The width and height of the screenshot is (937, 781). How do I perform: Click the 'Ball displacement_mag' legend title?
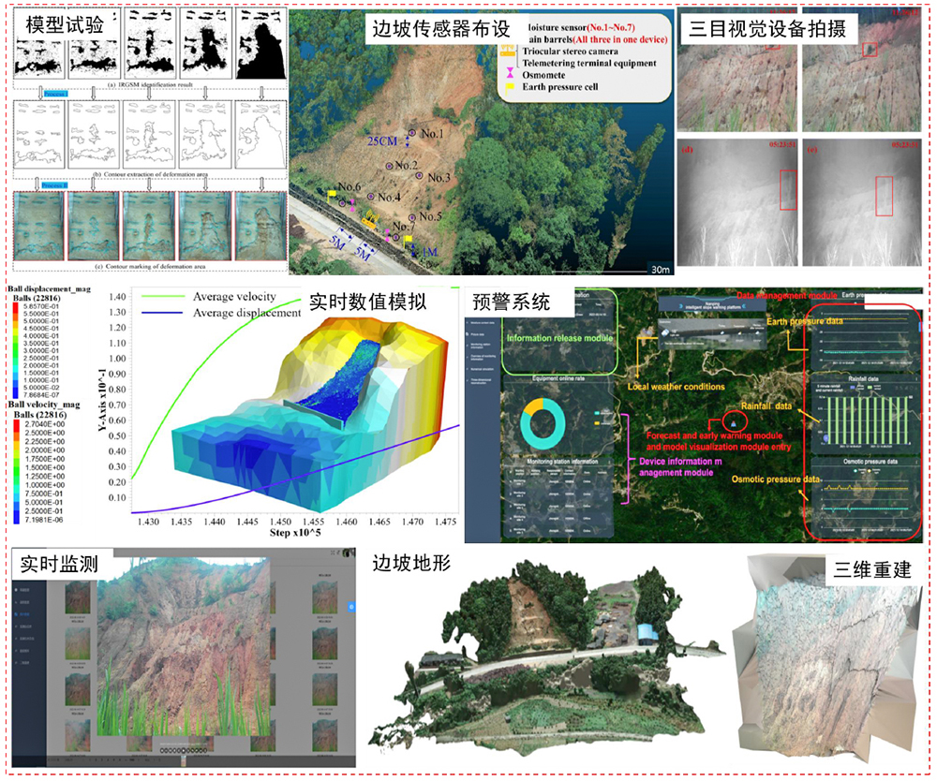point(49,289)
